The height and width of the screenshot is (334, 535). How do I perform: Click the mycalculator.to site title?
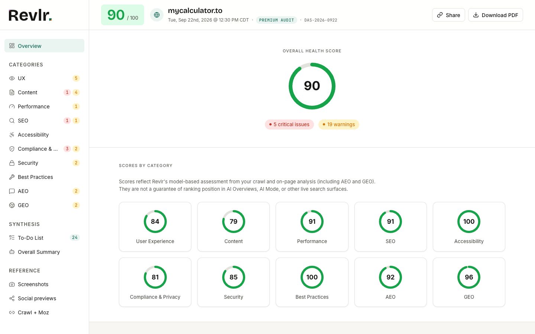point(195,11)
